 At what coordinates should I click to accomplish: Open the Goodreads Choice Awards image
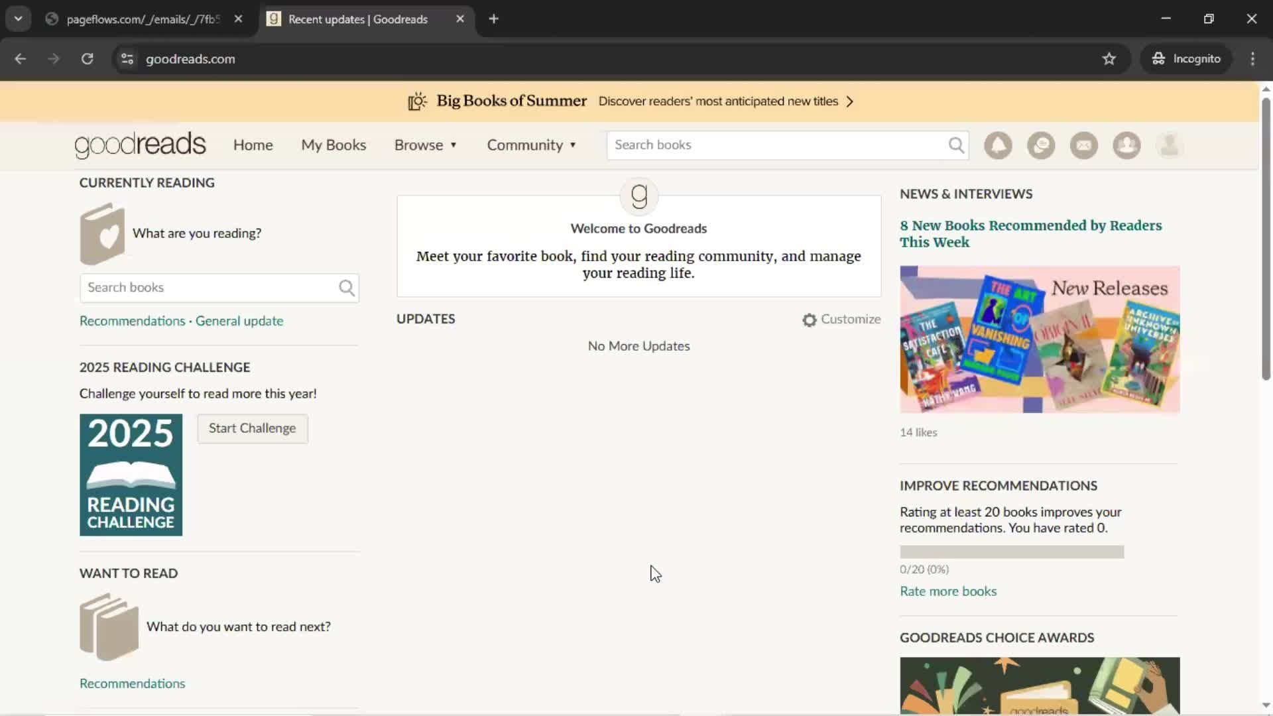[1040, 686]
